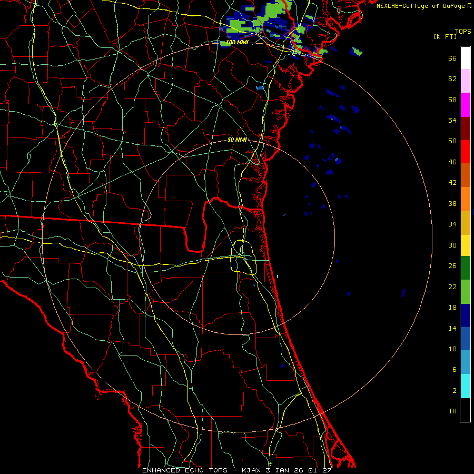Viewport: 474px width, 474px height.
Task: Click the dark red 54 kft legend swatch
Action: pyautogui.click(x=465, y=129)
